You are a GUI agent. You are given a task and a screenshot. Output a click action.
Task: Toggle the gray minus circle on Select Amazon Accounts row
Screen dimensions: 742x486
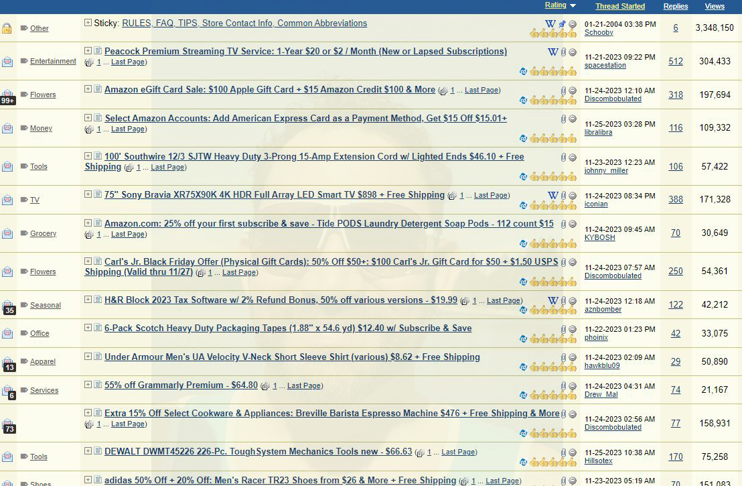click(573, 119)
